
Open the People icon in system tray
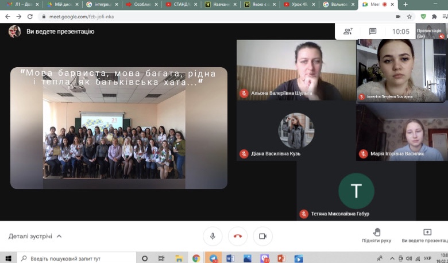point(380,258)
